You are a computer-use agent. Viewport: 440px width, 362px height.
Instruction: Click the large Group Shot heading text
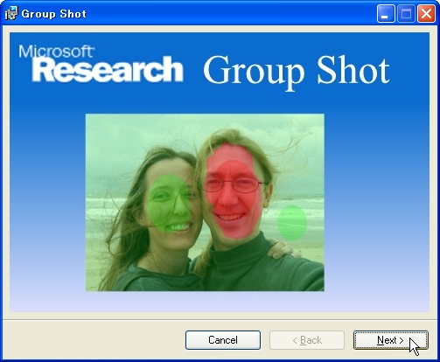click(x=297, y=71)
